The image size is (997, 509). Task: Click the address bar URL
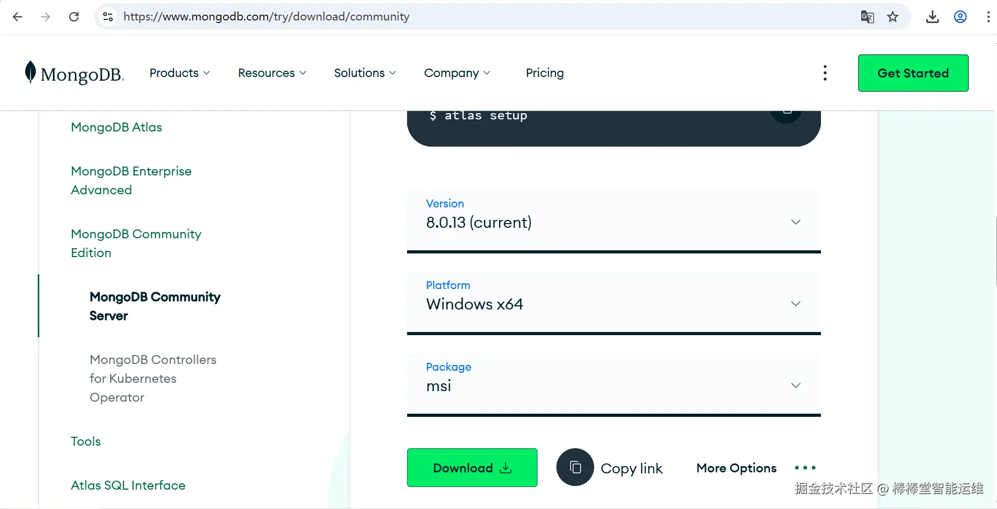click(266, 17)
